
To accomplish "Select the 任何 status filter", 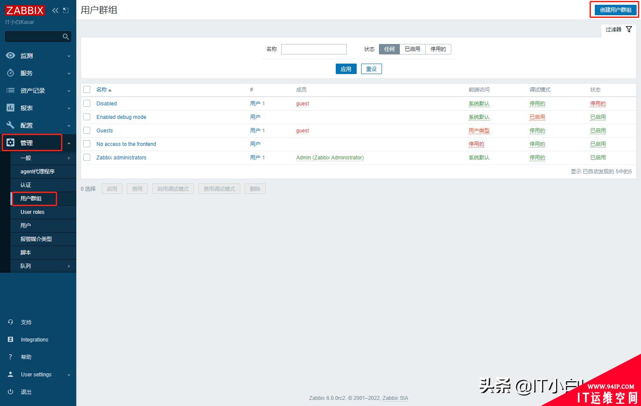I will pyautogui.click(x=389, y=49).
